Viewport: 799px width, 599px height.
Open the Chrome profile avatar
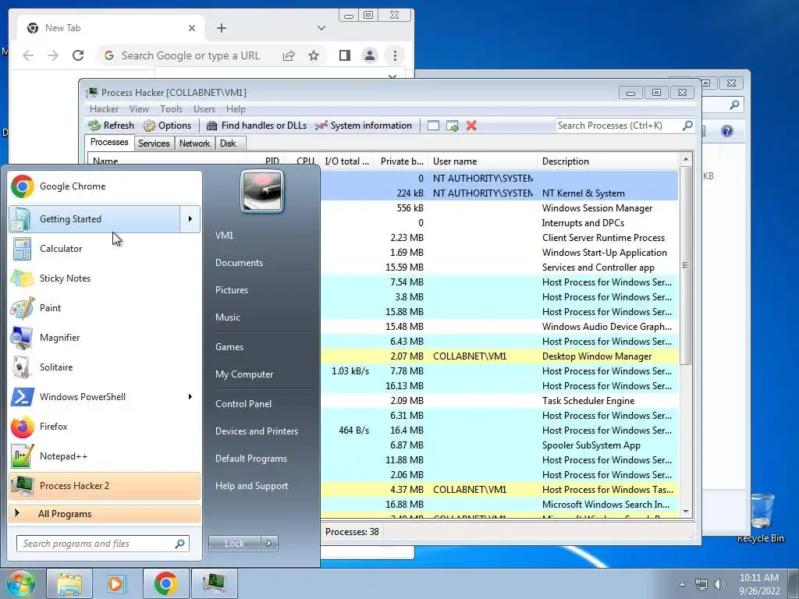pyautogui.click(x=369, y=55)
